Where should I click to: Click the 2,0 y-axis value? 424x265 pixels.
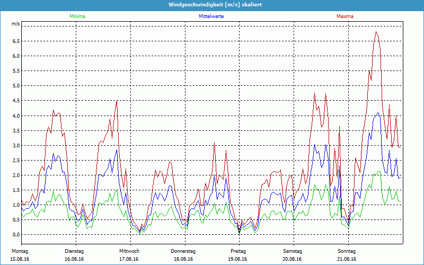coord(16,175)
